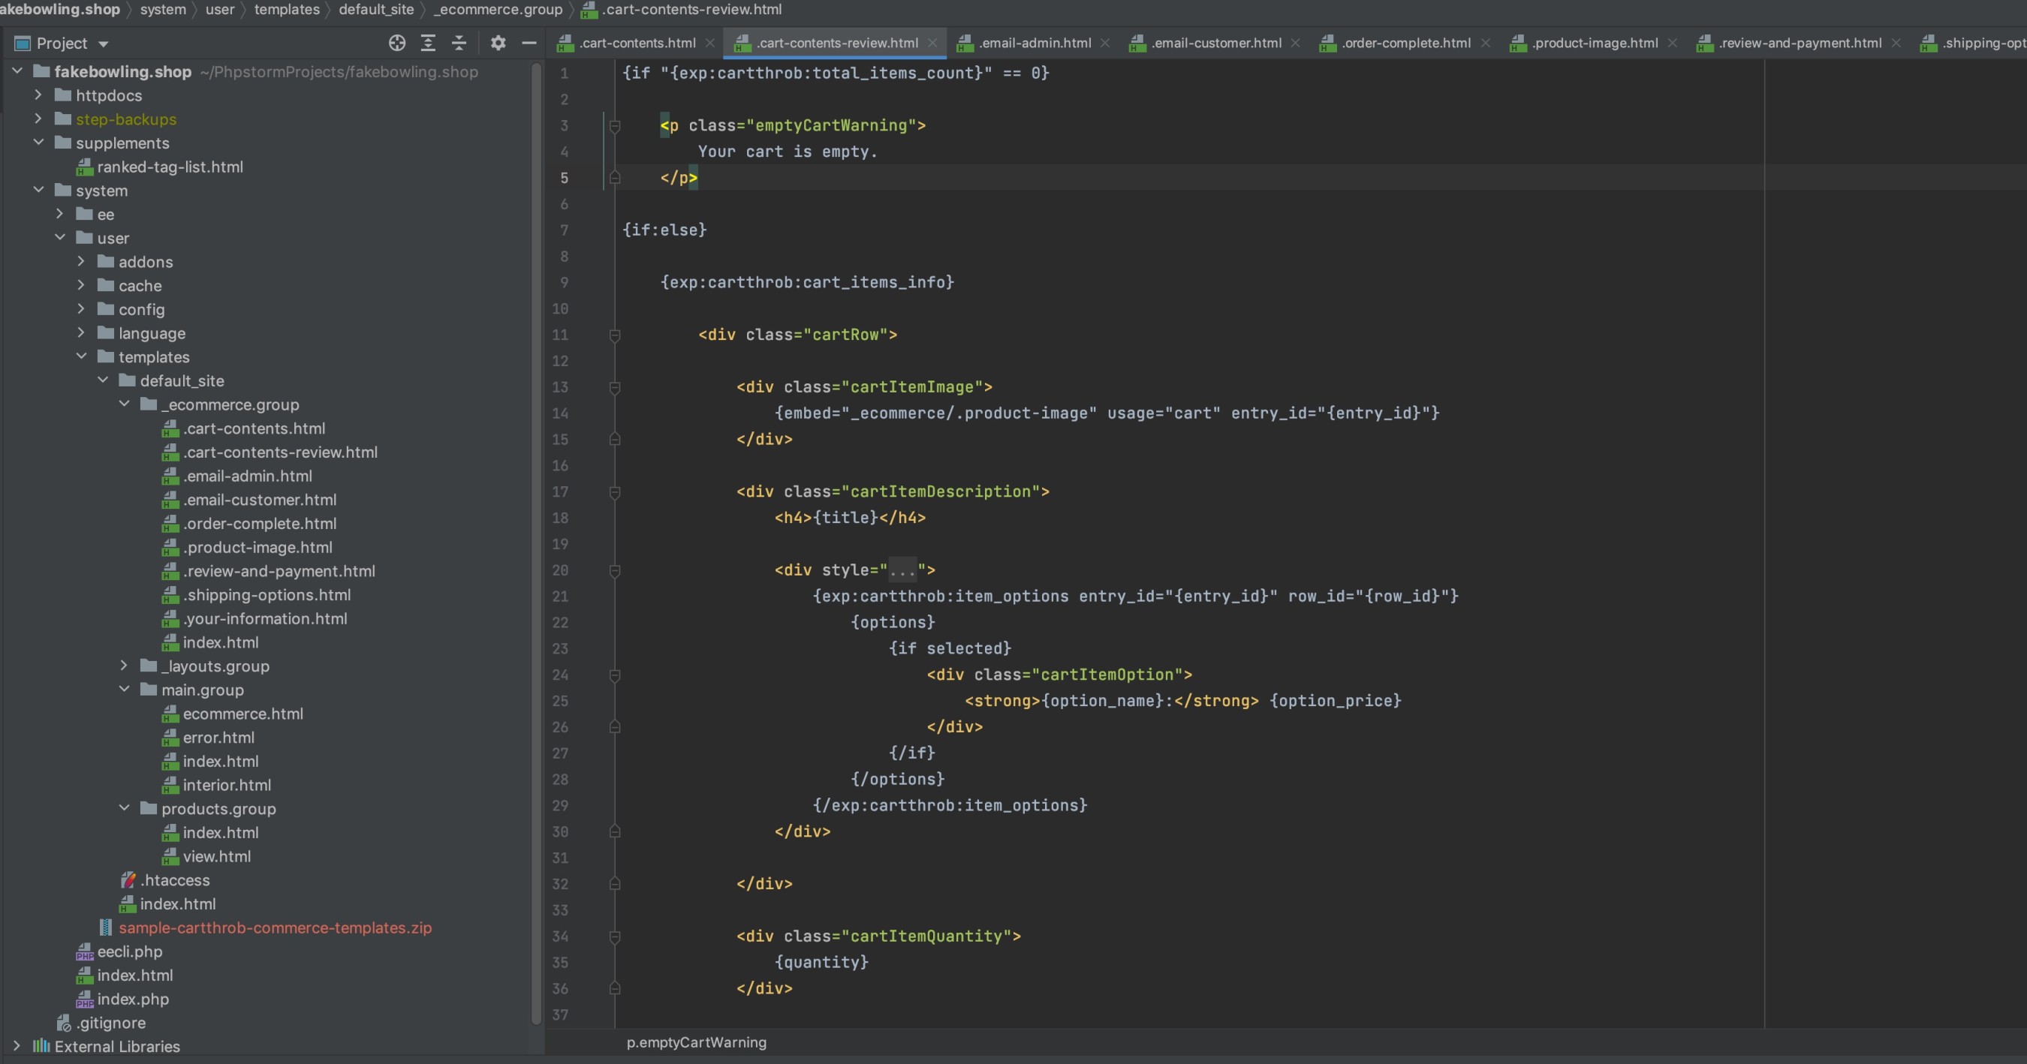Click the templates breadcrumb in navigation bar
This screenshot has width=2027, height=1064.
coord(287,10)
